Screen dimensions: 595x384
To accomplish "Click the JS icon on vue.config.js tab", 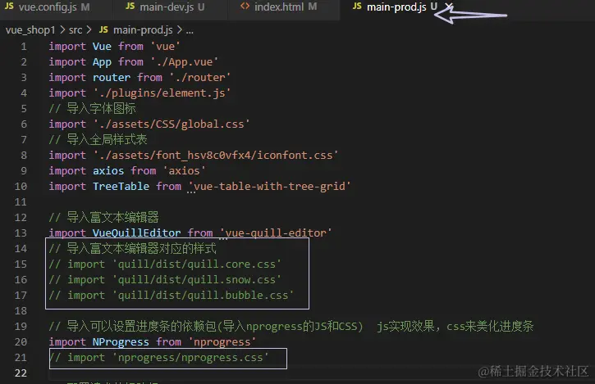I will point(10,7).
